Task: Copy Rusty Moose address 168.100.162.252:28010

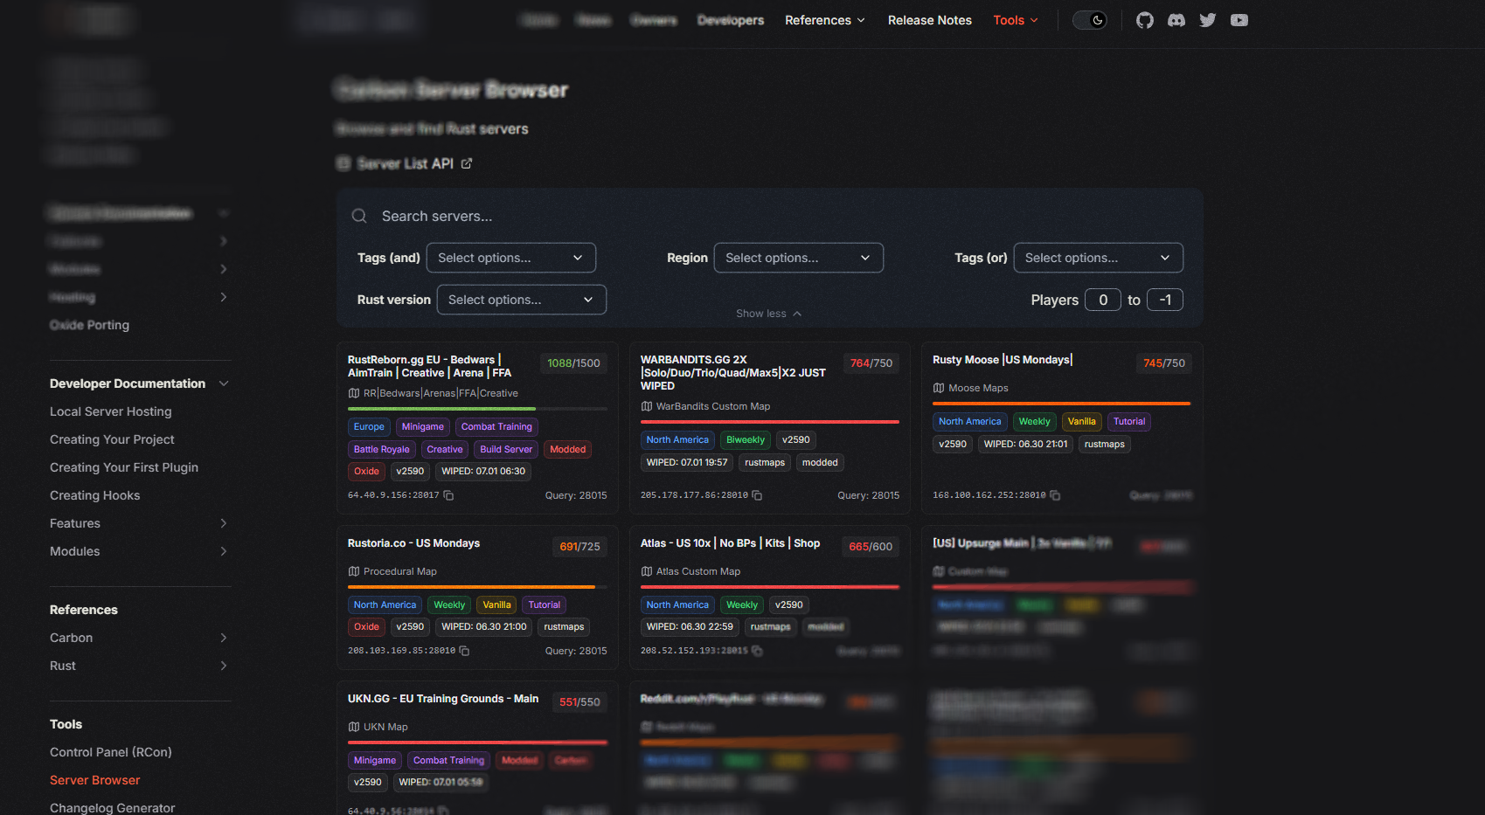Action: (1055, 495)
